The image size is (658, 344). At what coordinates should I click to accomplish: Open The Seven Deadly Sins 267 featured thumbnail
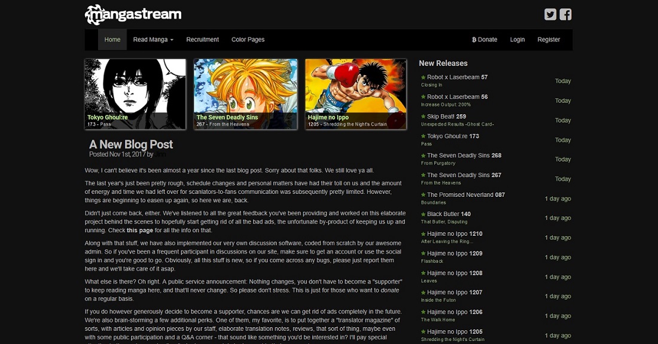[245, 94]
